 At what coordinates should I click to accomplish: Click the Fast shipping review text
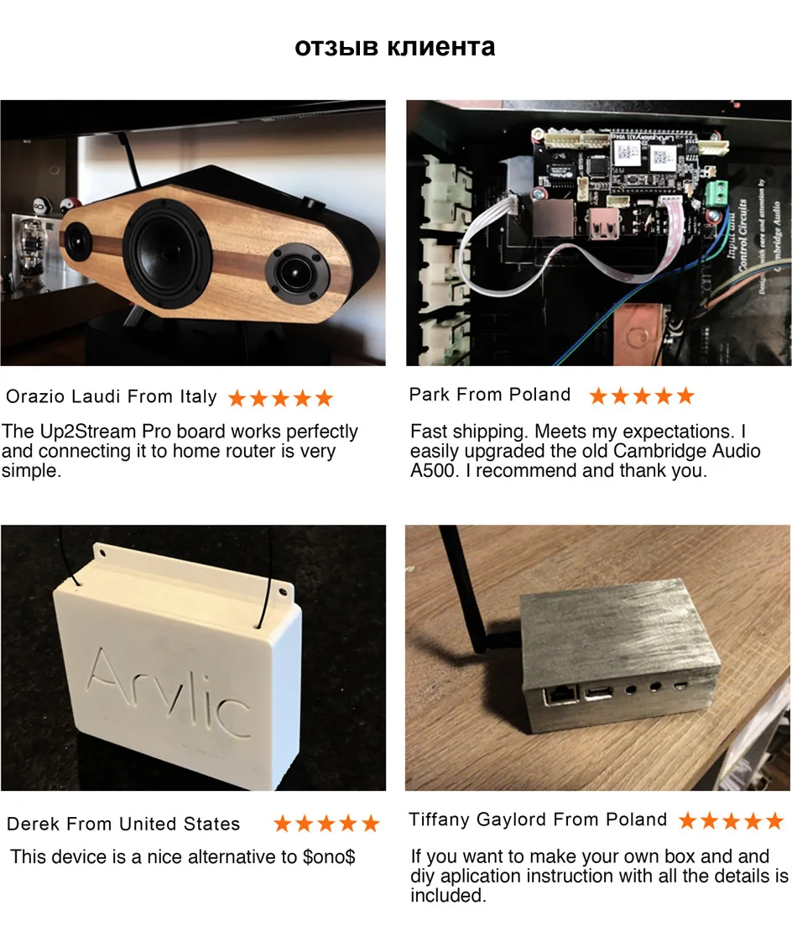coord(586,451)
